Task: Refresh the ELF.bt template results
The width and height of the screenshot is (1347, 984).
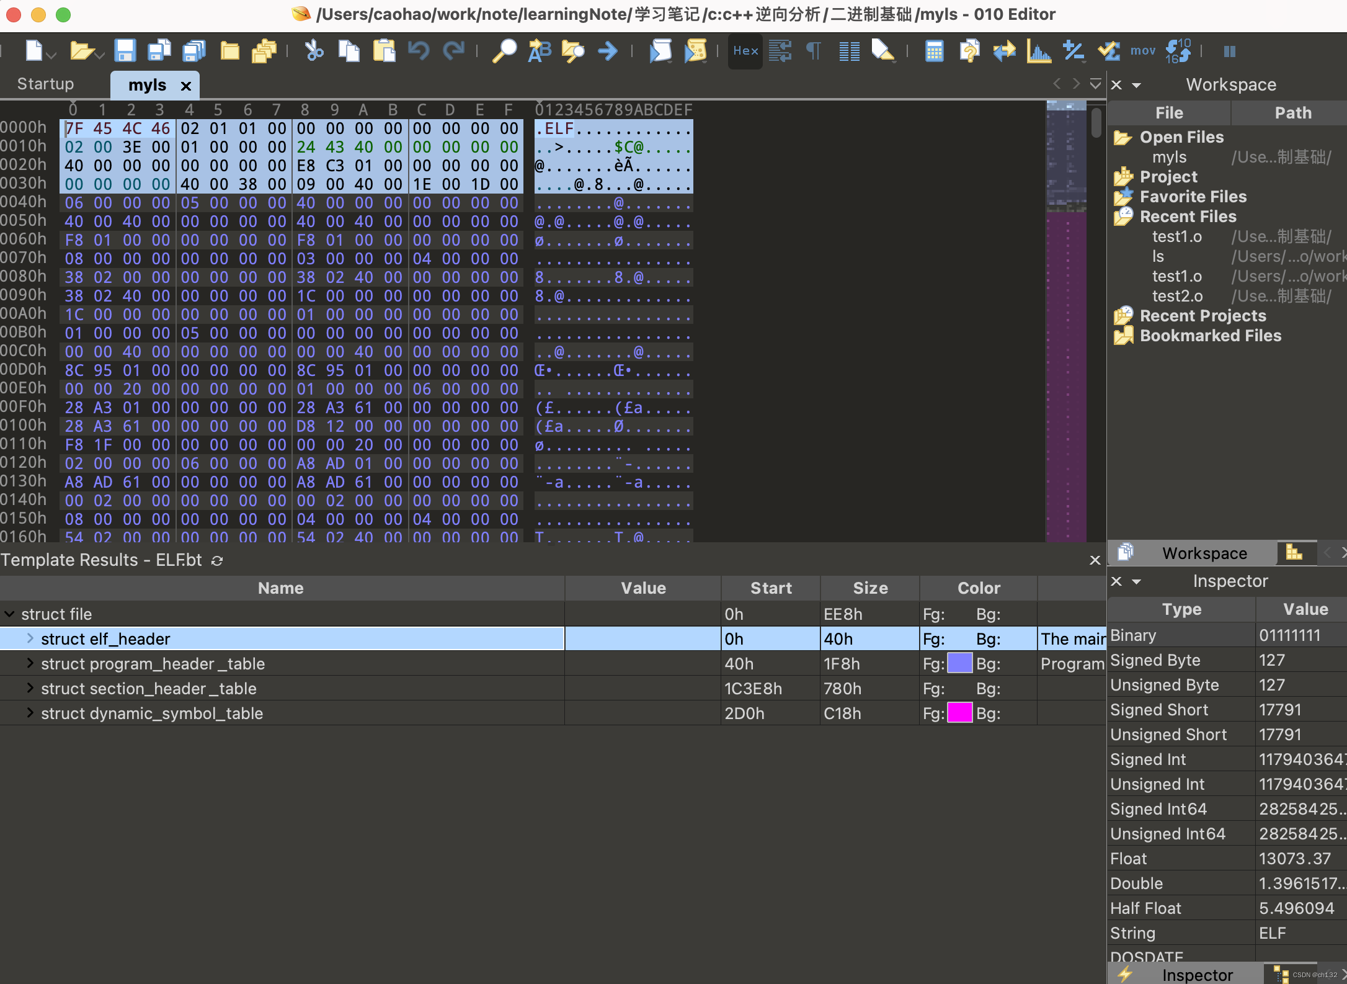Action: click(217, 560)
